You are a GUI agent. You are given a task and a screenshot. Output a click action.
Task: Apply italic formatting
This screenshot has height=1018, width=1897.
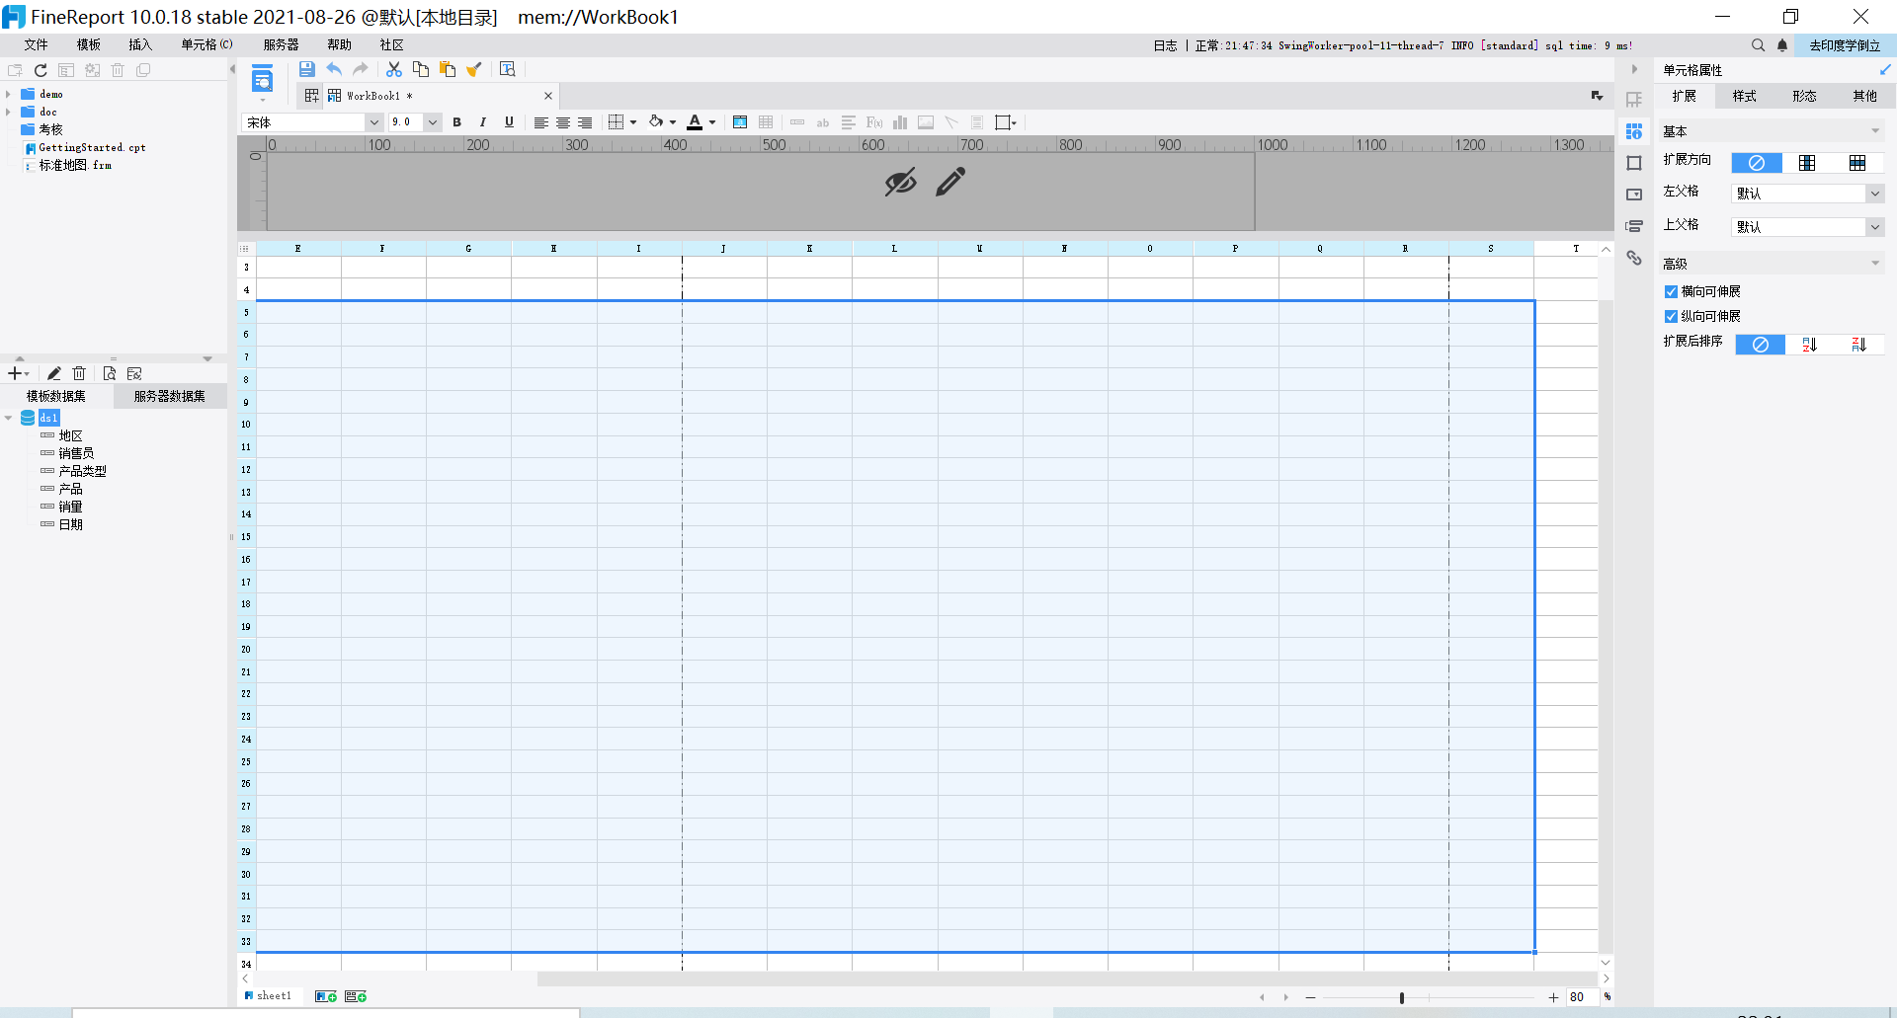point(482,122)
